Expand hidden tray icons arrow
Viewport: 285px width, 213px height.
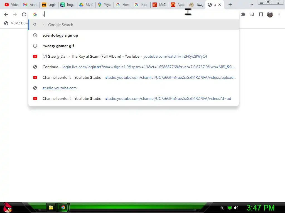click(x=222, y=208)
